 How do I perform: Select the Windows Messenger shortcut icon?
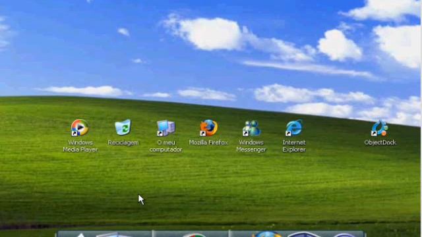click(x=251, y=128)
